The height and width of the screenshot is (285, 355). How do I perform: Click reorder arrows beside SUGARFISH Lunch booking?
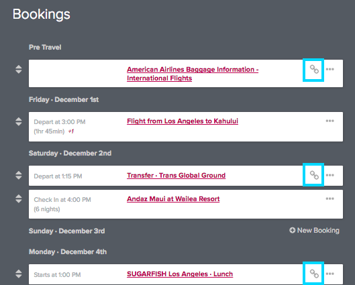click(19, 274)
